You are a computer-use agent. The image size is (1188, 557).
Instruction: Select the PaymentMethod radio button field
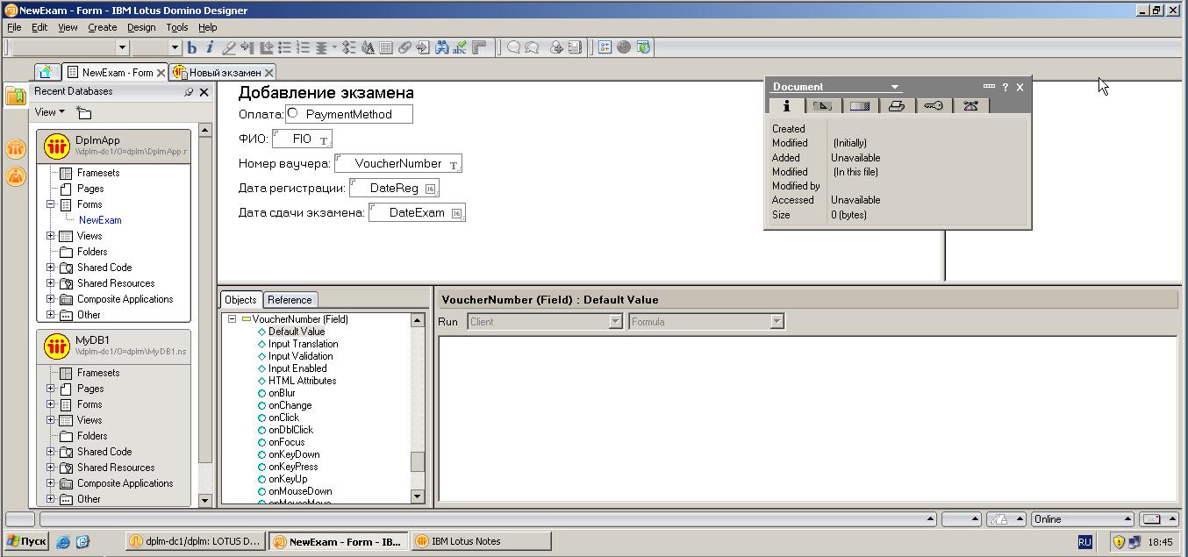349,114
